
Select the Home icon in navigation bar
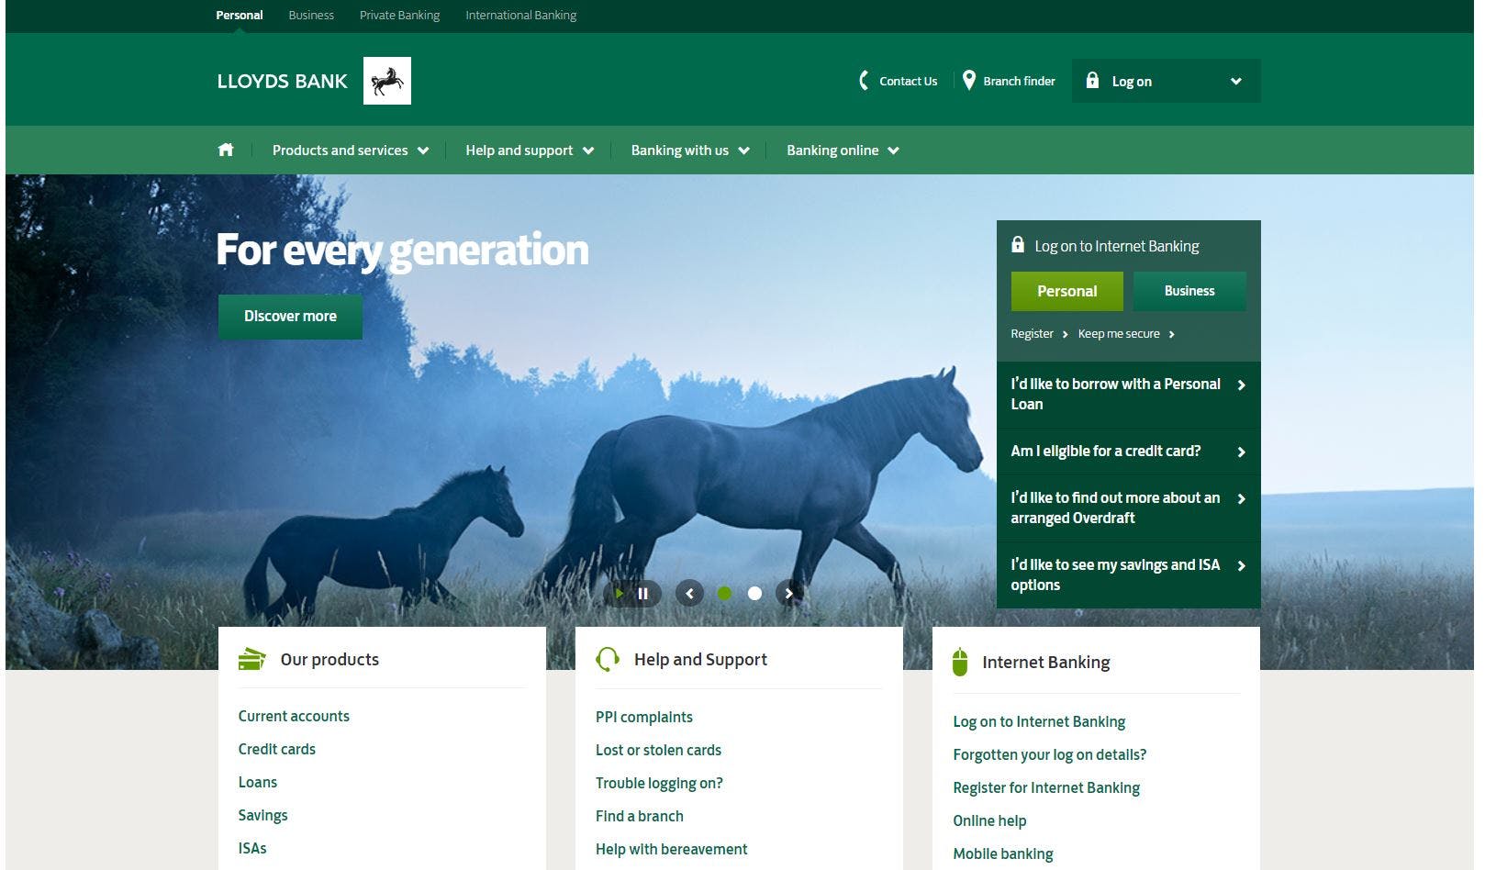tap(225, 150)
